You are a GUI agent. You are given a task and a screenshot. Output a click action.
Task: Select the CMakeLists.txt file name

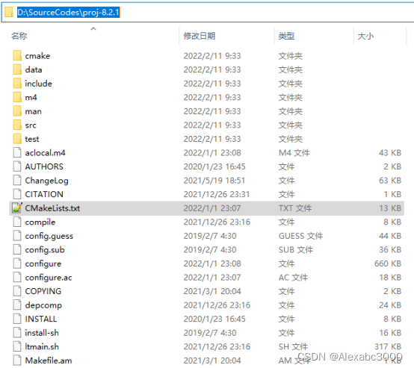pyautogui.click(x=52, y=208)
